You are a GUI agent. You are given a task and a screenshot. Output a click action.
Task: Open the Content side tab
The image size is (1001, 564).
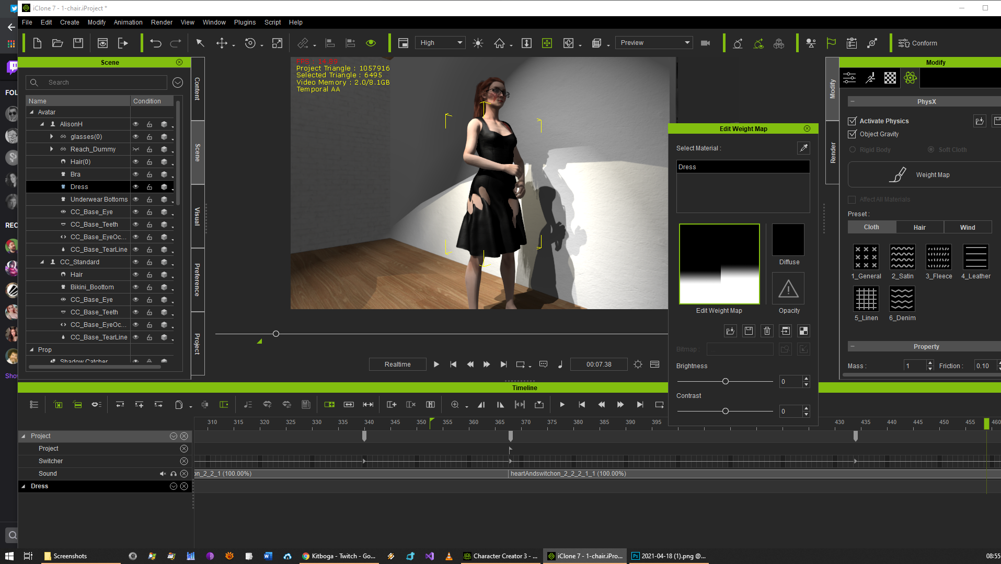tap(198, 89)
